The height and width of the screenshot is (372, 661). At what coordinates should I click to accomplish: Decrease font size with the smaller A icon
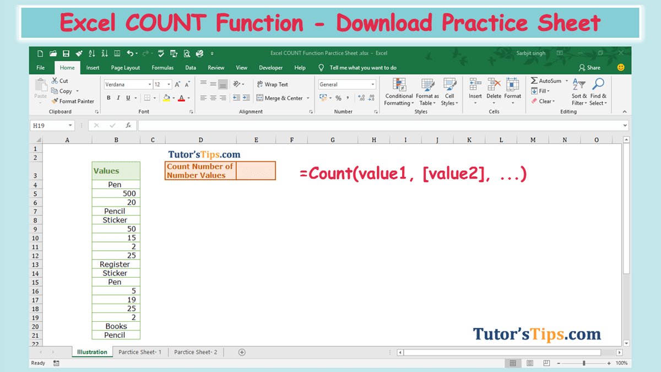[187, 84]
